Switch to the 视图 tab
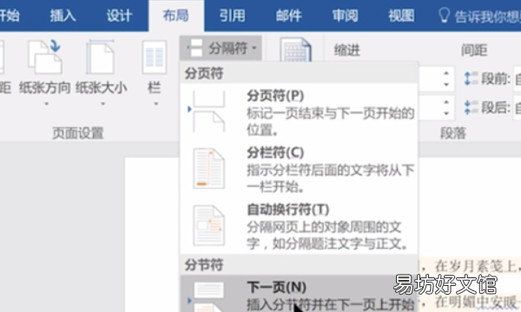Viewport: 521px width, 312px height. point(401,16)
